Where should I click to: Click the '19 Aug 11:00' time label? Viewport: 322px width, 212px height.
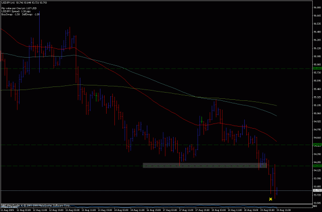(283, 210)
